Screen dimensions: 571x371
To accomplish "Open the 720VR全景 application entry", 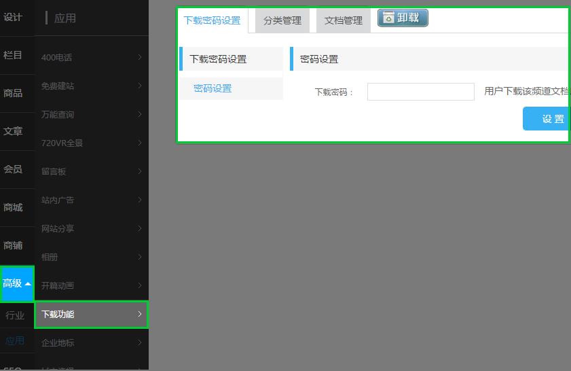I will coord(62,143).
